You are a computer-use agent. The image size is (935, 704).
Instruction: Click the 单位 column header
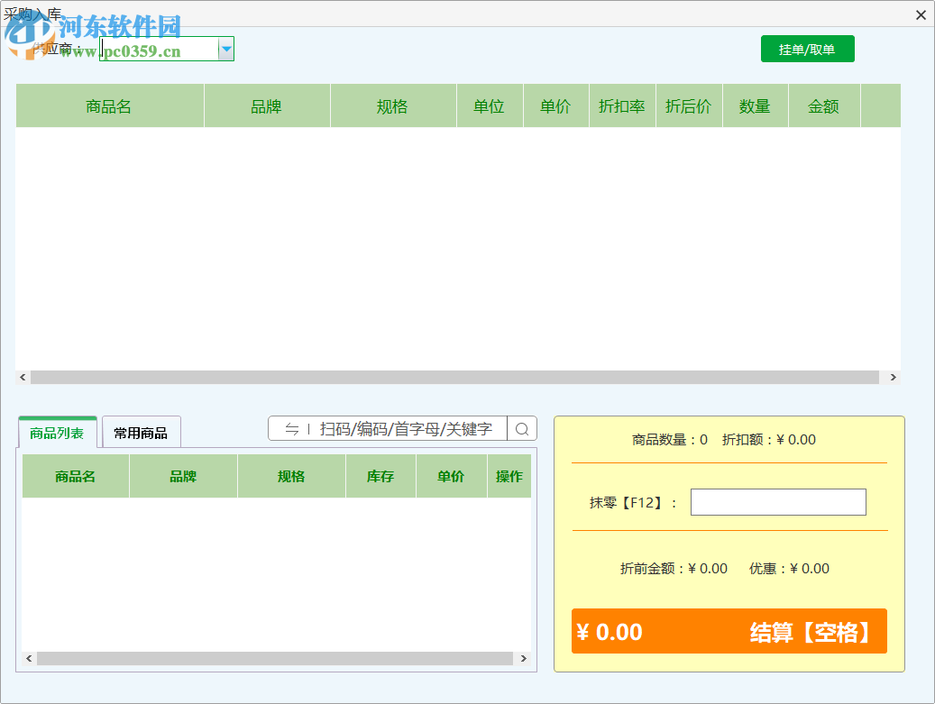point(490,106)
